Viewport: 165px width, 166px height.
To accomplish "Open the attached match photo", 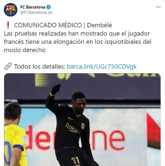I will [x=82, y=120].
